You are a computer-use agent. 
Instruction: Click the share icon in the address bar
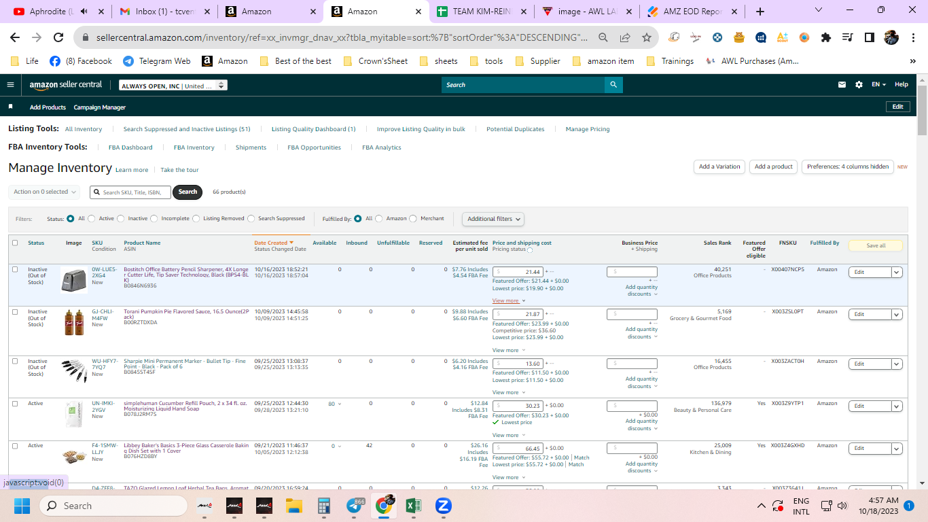[625, 38]
